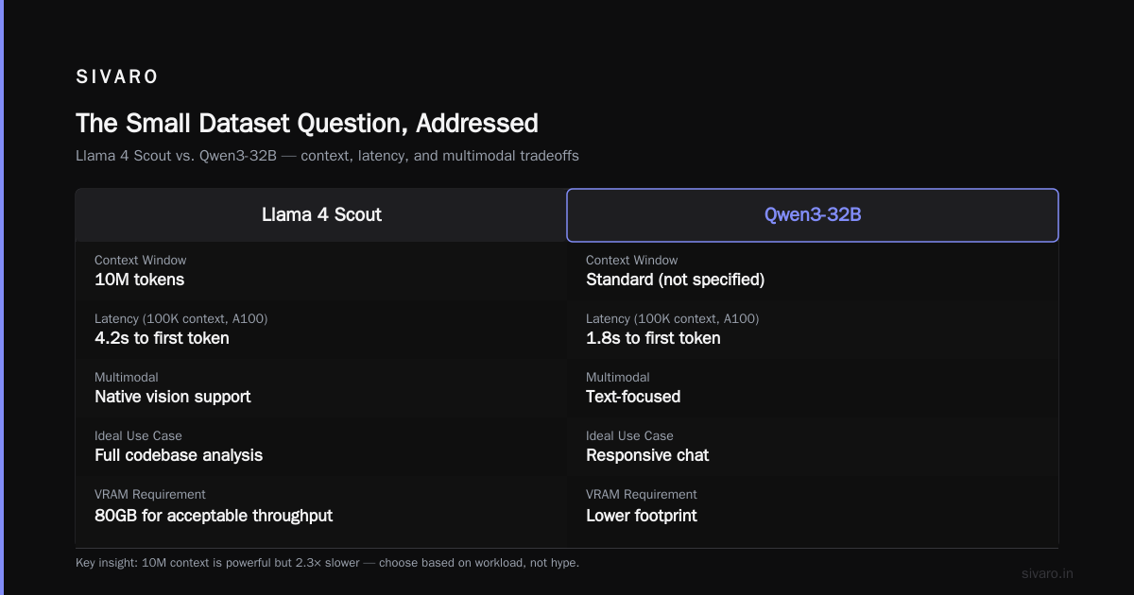
Task: Click the title 'The Small Dataset Question, Addressed'
Action: [307, 124]
